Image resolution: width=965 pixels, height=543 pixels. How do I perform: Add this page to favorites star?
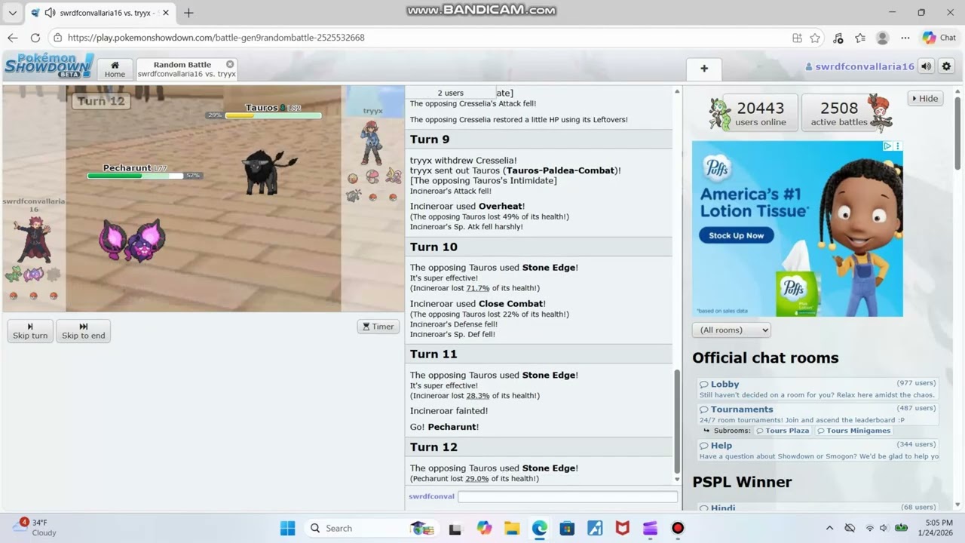pos(815,38)
